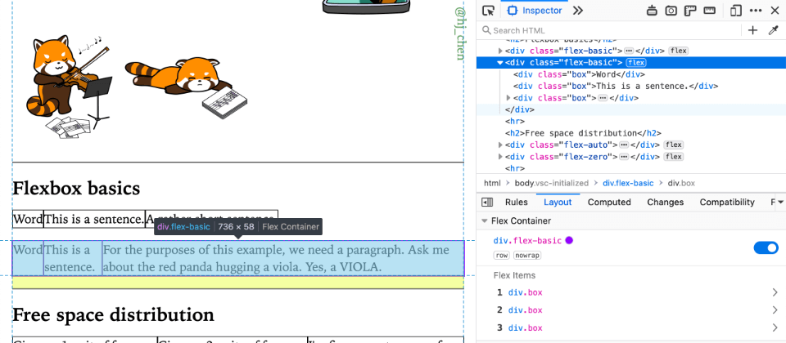The height and width of the screenshot is (343, 786).
Task: Open the hidden sidebar tabs dropdown arrow
Action: (780, 202)
